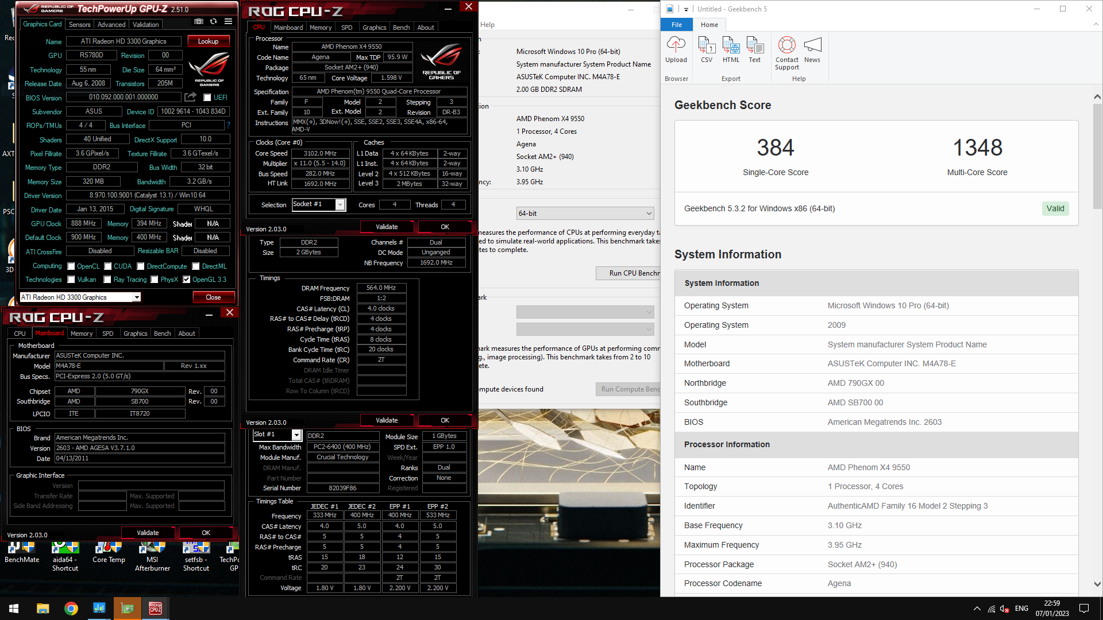Open the Validation tab in GPU-Z
Viewport: 1103px width, 620px height.
(x=145, y=24)
